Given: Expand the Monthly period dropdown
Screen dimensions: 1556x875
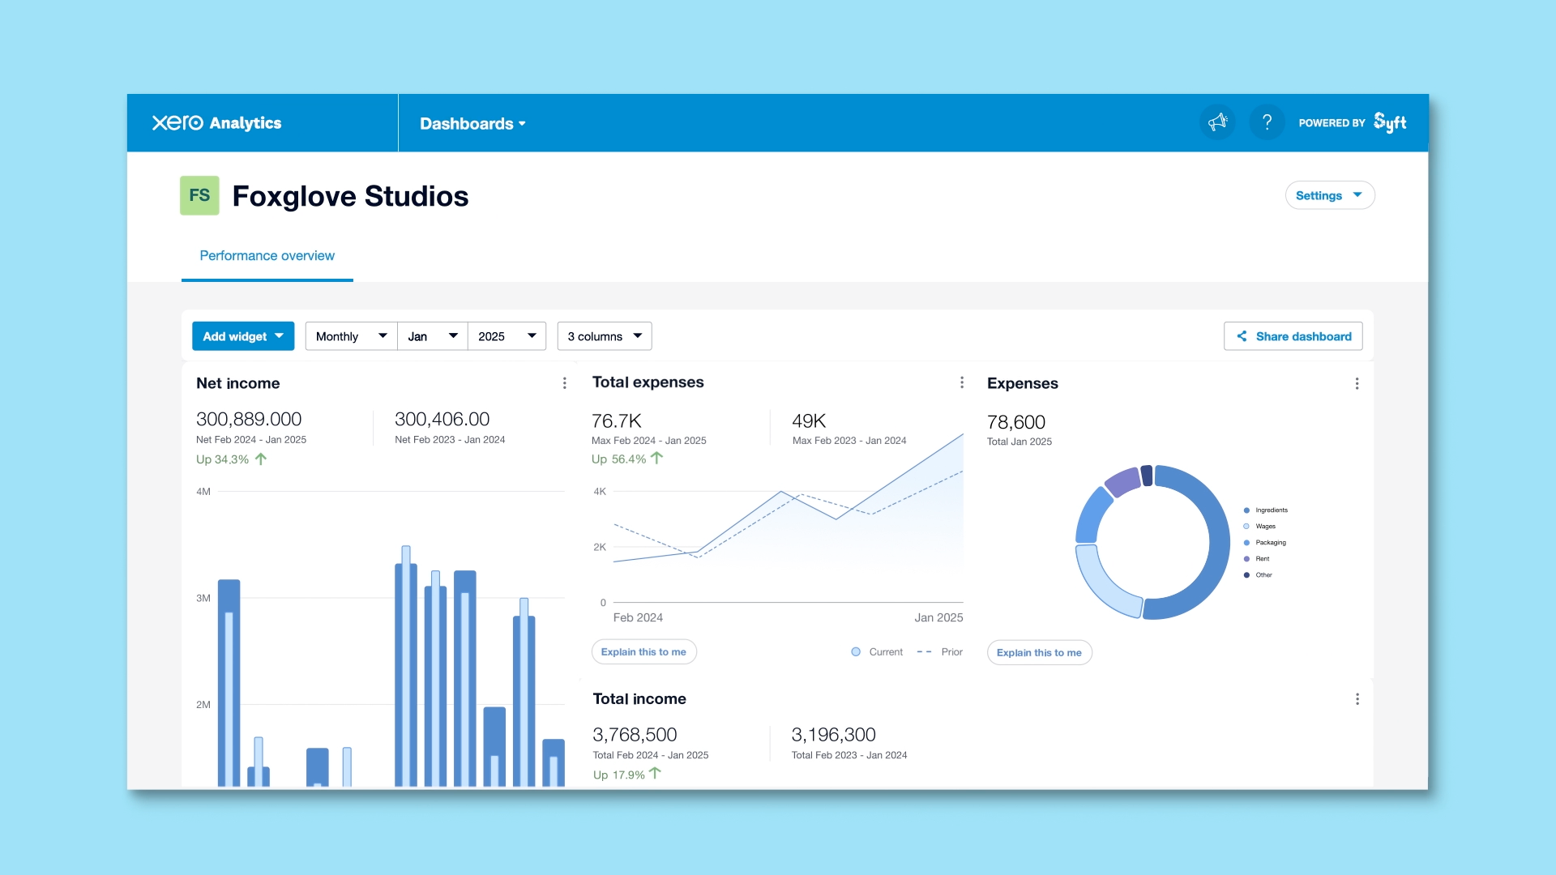Looking at the screenshot, I should coord(351,336).
